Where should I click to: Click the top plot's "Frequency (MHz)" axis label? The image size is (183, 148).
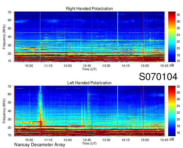coord(4,37)
